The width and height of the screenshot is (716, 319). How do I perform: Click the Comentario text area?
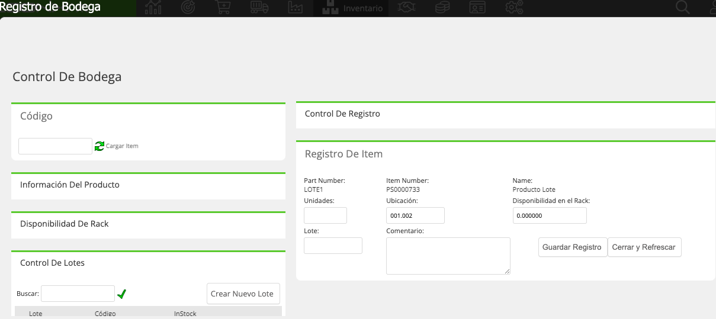pos(448,256)
